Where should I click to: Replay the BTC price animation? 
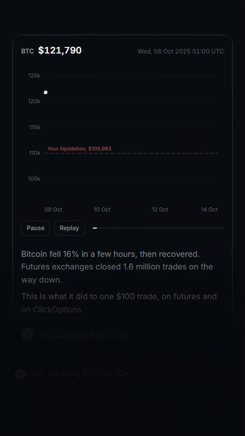[x=69, y=228]
